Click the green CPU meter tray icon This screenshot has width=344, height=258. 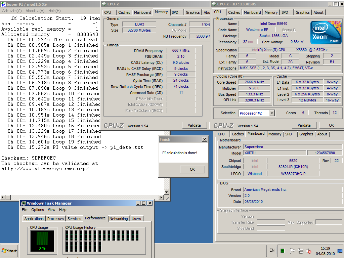[282, 251]
